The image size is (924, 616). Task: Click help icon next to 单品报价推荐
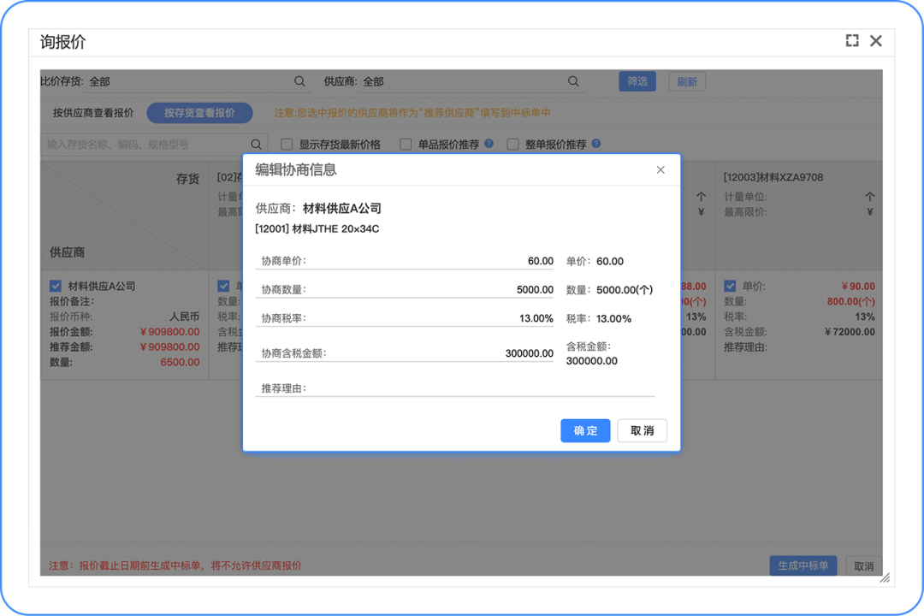coord(489,144)
